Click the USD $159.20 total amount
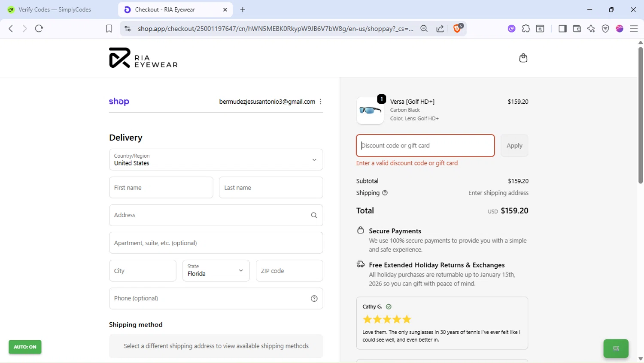The image size is (644, 363). [x=508, y=211]
